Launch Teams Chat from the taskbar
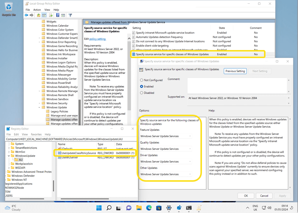The width and height of the screenshot is (298, 213). [129, 208]
